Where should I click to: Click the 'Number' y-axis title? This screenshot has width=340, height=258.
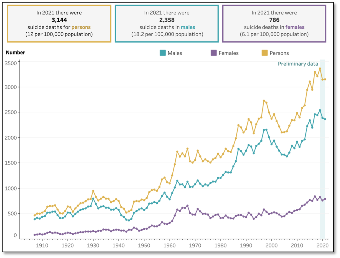pyautogui.click(x=16, y=53)
